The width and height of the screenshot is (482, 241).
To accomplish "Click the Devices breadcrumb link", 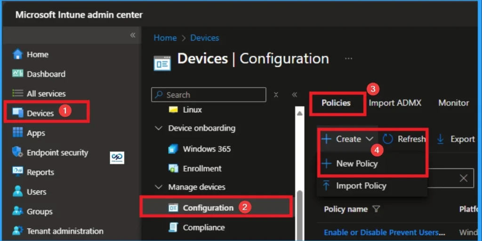I will coord(205,38).
